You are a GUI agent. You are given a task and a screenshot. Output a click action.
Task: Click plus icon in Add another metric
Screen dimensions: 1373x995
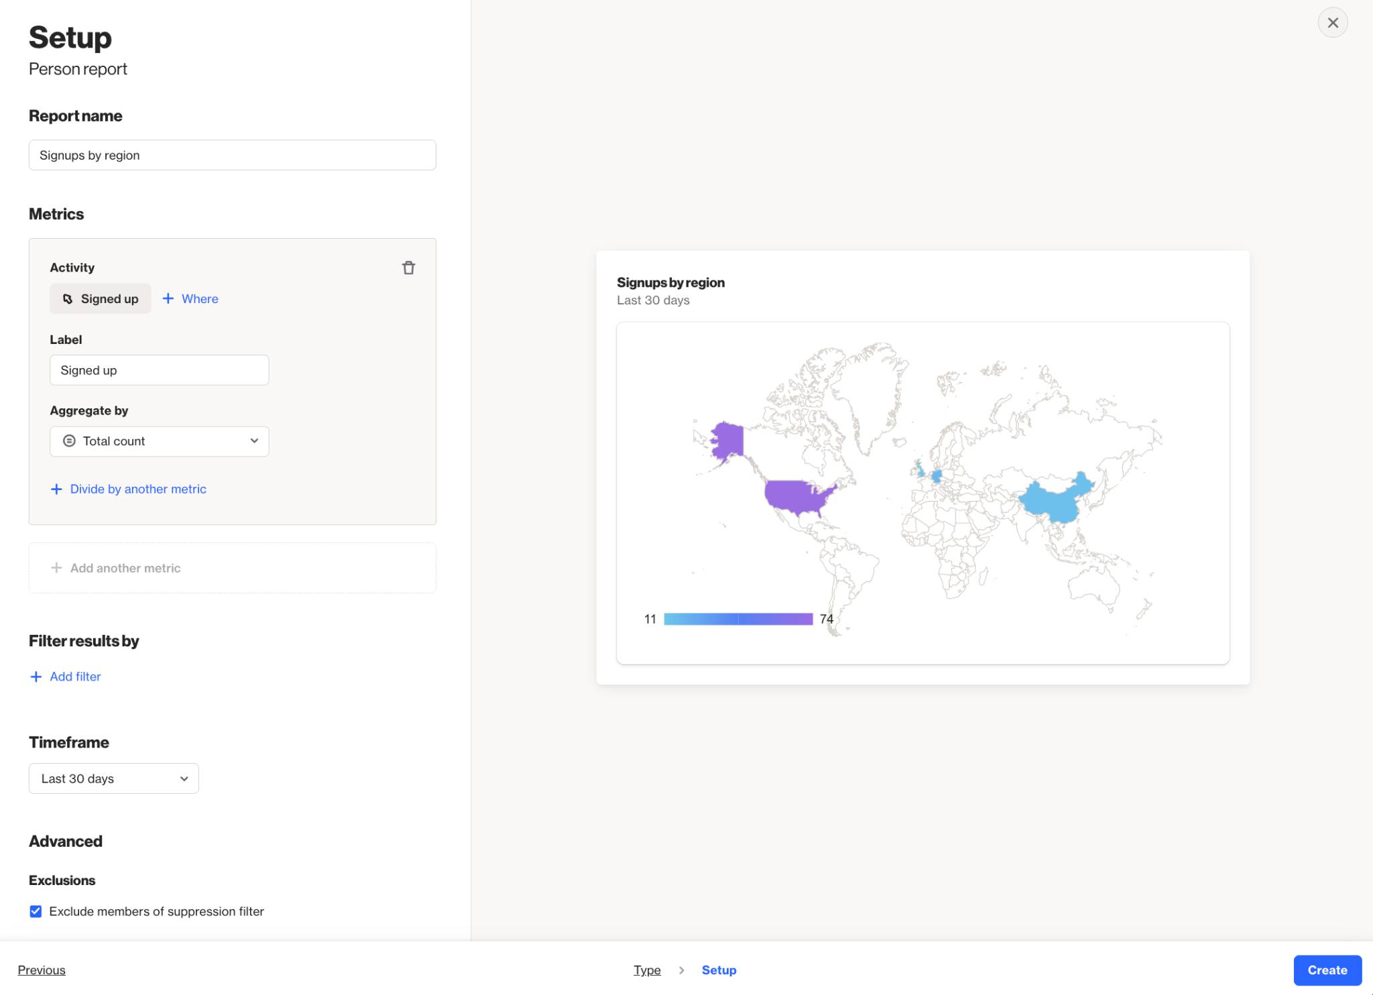click(57, 569)
